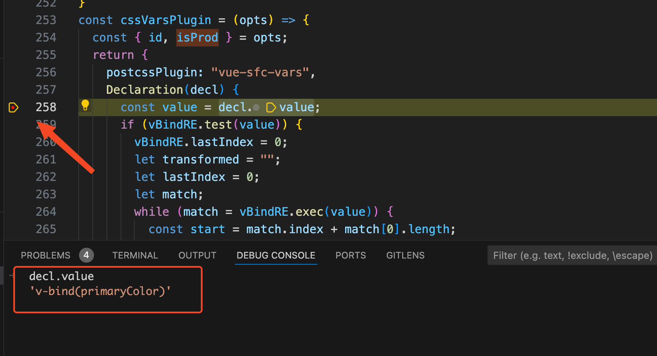657x356 pixels.
Task: Switch to the PROBLEMS tab
Action: point(45,255)
